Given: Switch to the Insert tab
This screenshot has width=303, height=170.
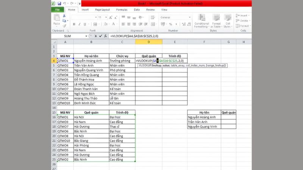Looking at the screenshot, I should click(85, 10).
